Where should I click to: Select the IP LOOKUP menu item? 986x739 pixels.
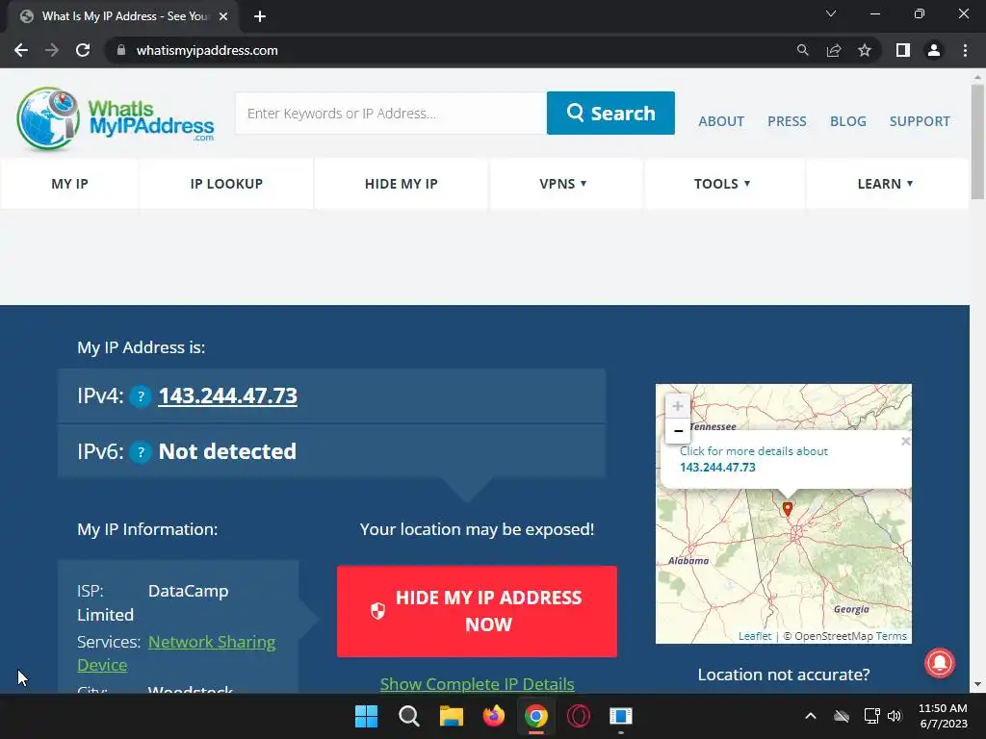(226, 184)
